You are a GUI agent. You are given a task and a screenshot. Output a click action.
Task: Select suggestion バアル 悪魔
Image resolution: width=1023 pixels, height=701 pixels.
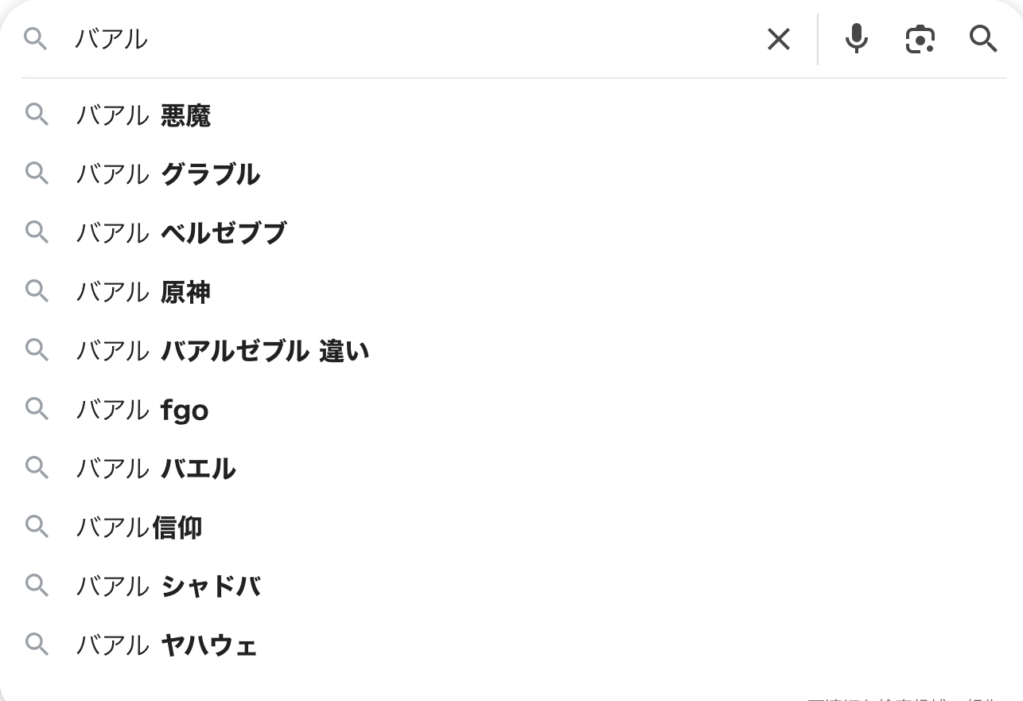pyautogui.click(x=143, y=116)
